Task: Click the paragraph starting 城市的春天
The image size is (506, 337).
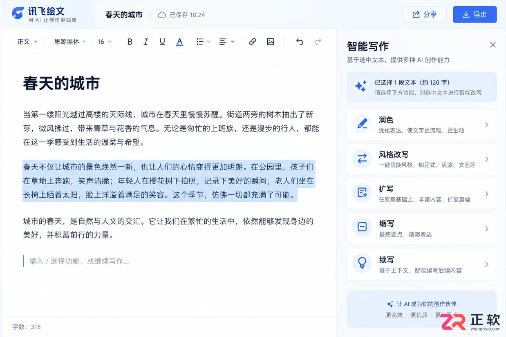Action: pos(168,228)
